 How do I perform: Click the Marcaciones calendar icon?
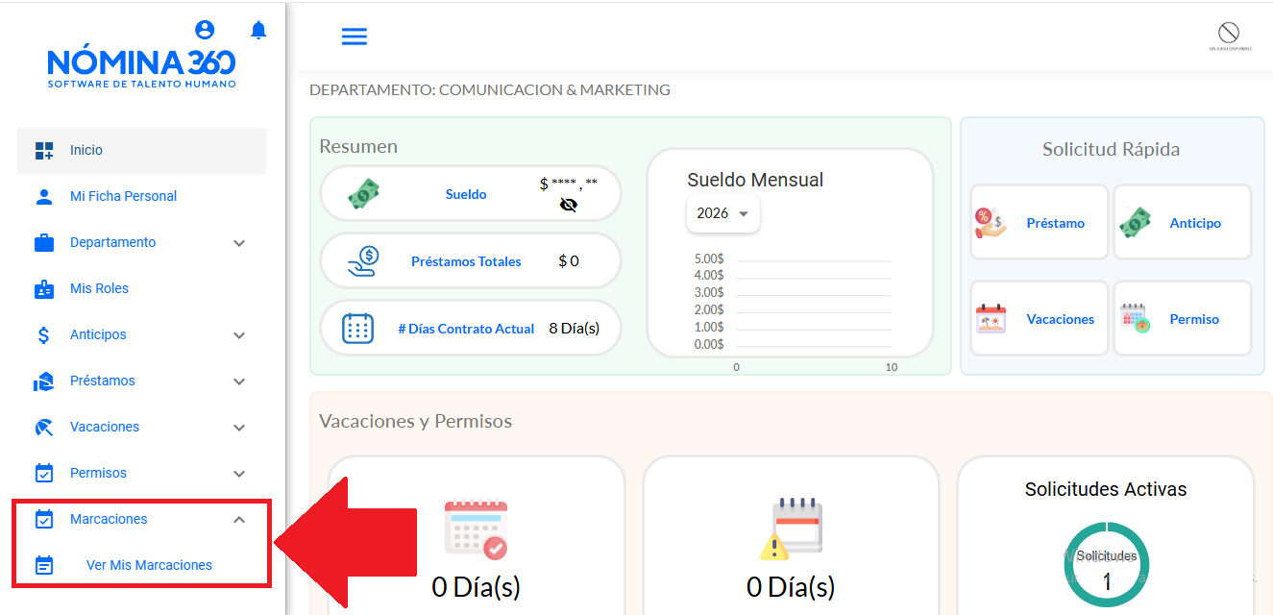(44, 519)
